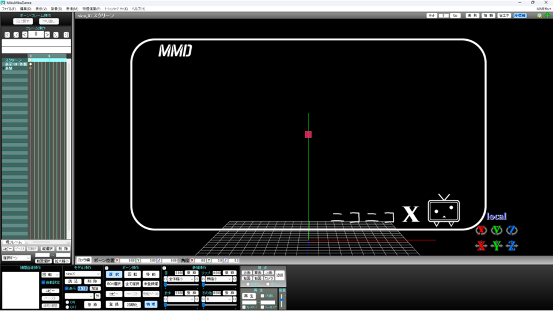Click the ボーン位置 X value field
Image resolution: width=553 pixels, height=311 pixels.
128,260
